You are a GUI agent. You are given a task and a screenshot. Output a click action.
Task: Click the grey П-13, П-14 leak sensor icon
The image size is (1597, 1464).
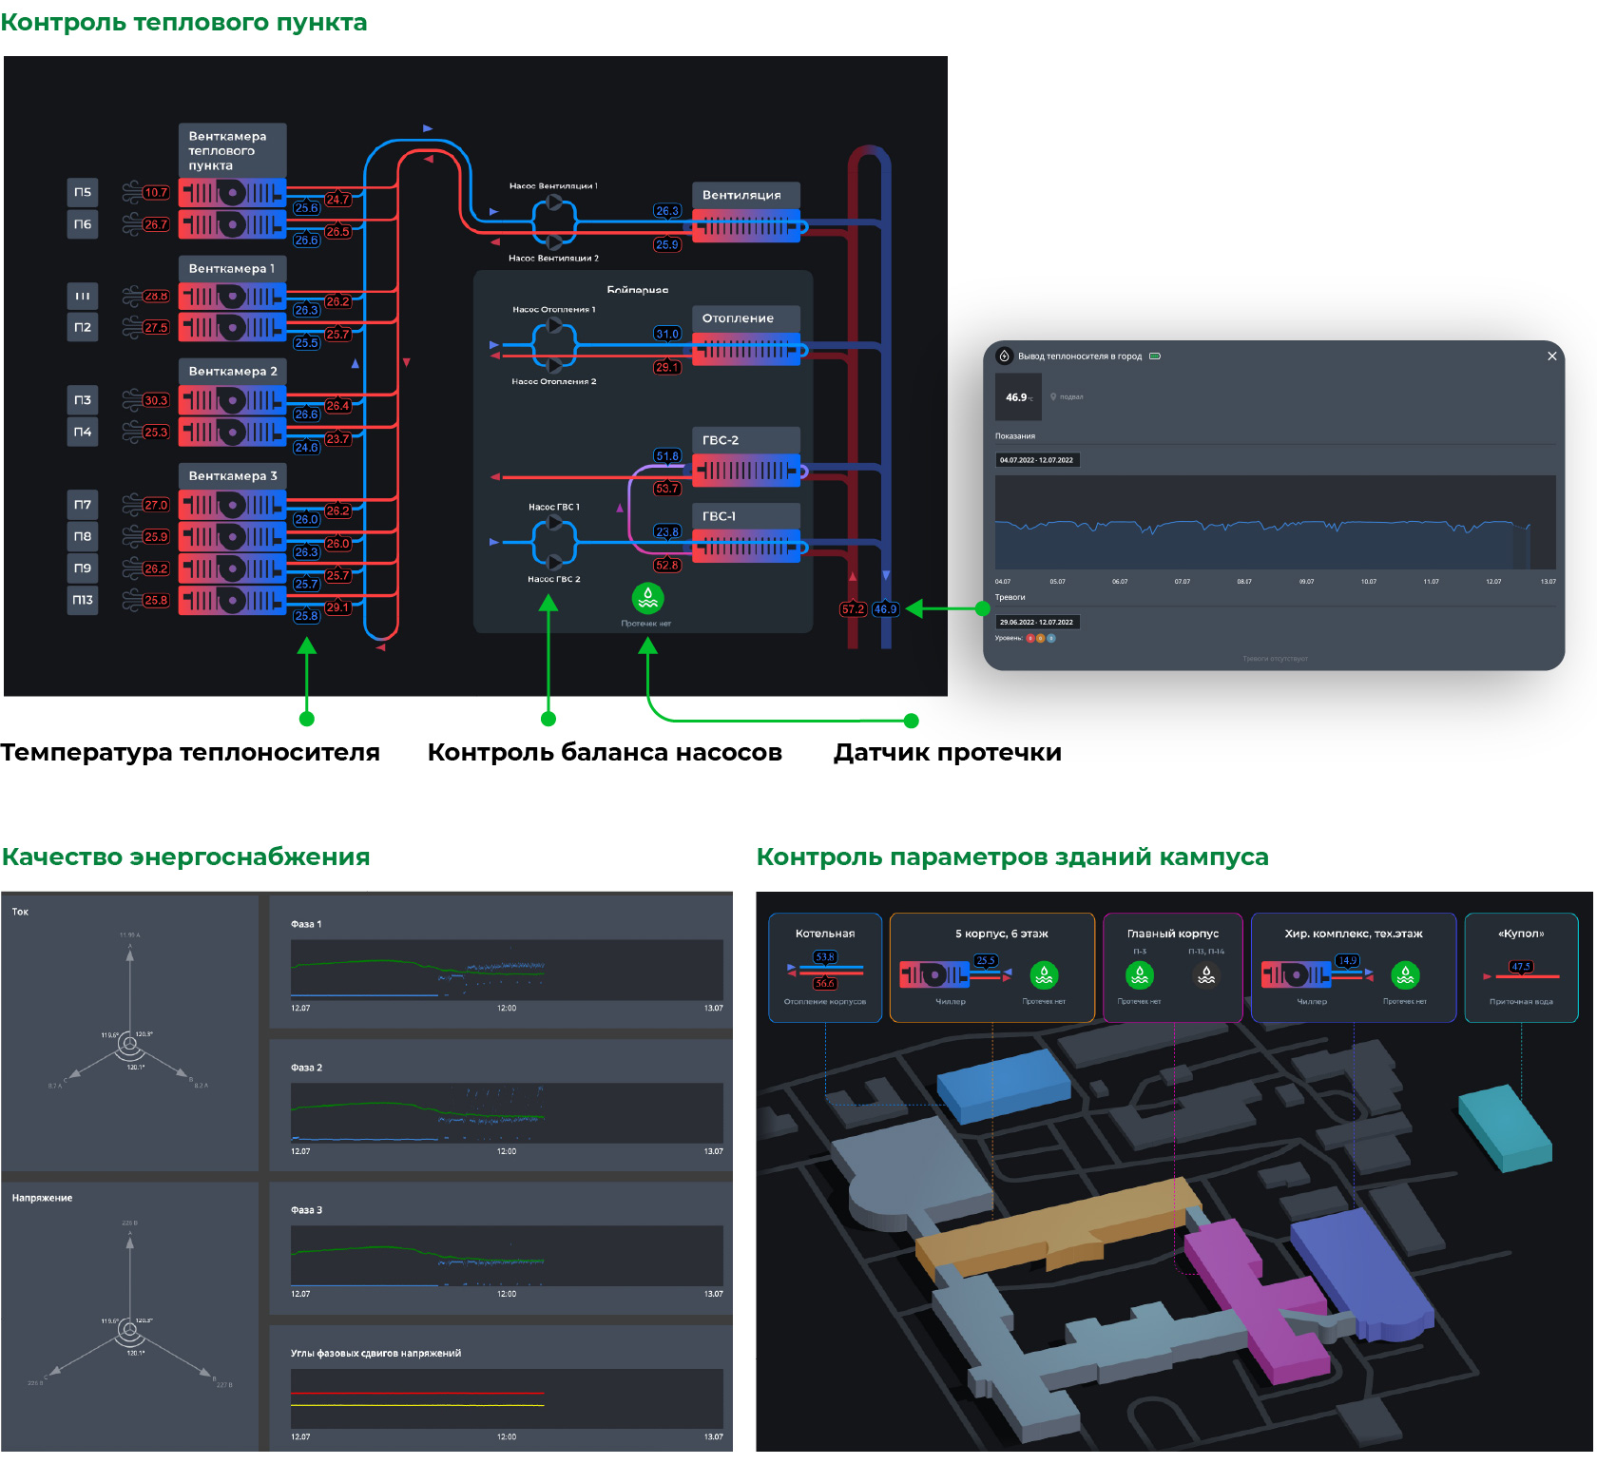[1205, 974]
